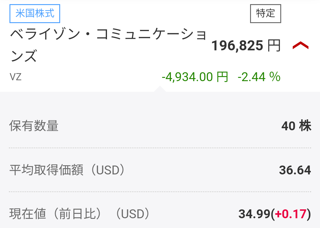Screen dimensions: 320x228
Task: Click the 40 株 holding quantity
Action: coord(296,126)
